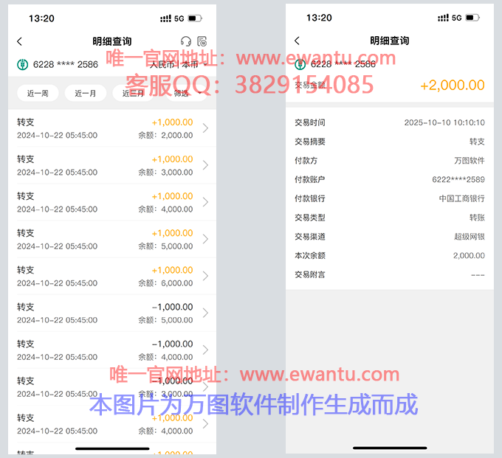502x458 pixels.
Task: Open chevron of -1,000.00 row with balance 4,000.00
Action: [x=205, y=350]
